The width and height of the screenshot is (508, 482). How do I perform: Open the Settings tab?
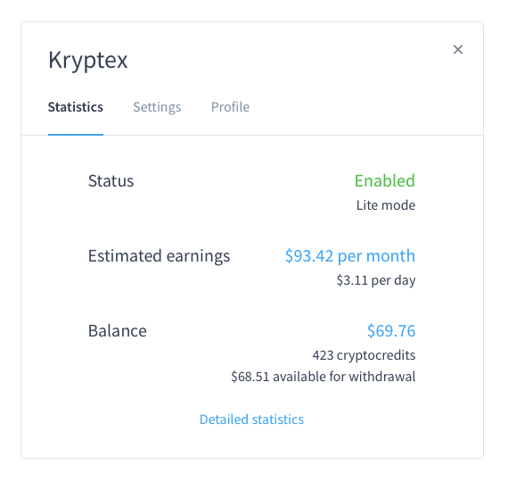point(157,107)
